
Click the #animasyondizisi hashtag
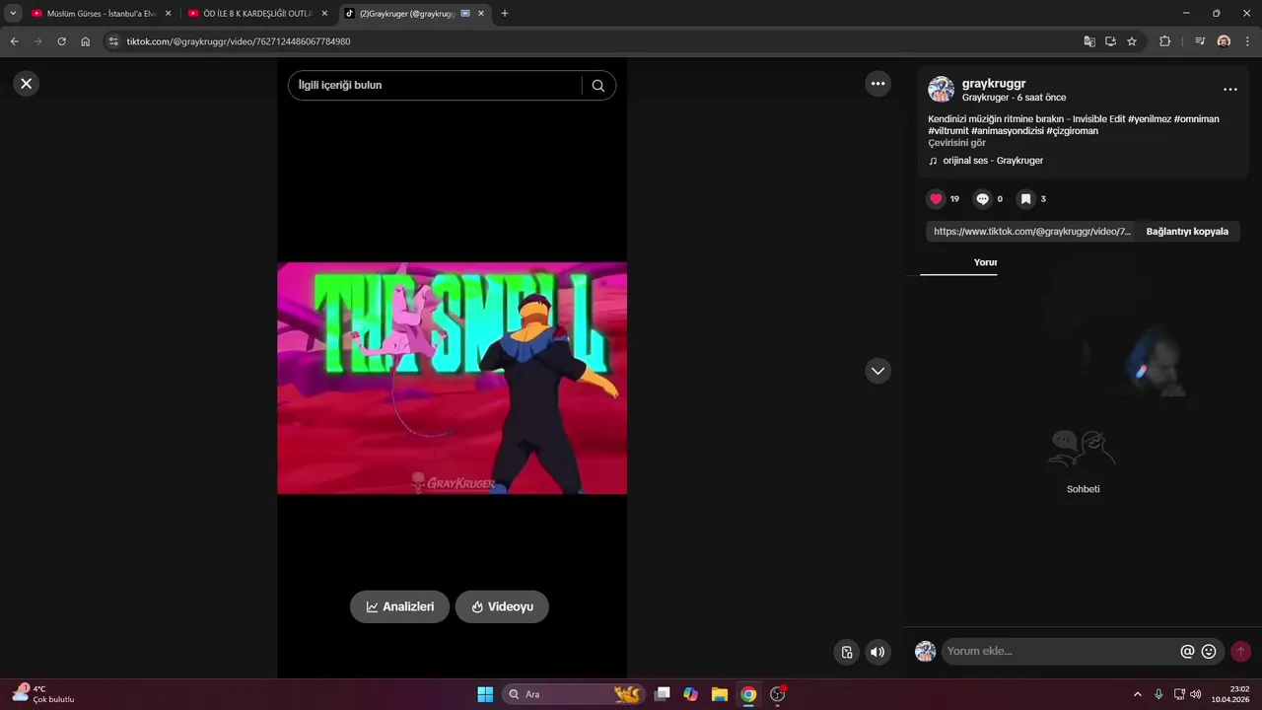point(1007,131)
